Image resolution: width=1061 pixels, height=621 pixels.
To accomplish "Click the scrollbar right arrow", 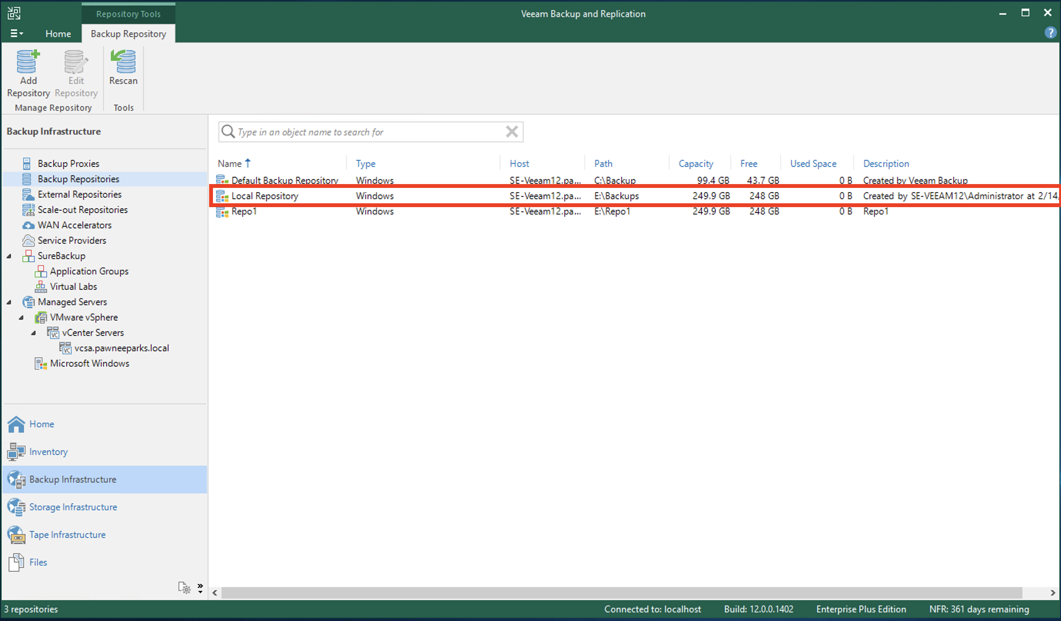I will (x=1053, y=593).
